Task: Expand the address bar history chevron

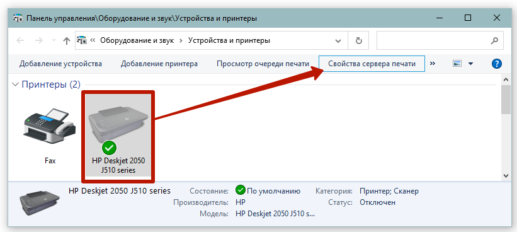Action: point(338,41)
